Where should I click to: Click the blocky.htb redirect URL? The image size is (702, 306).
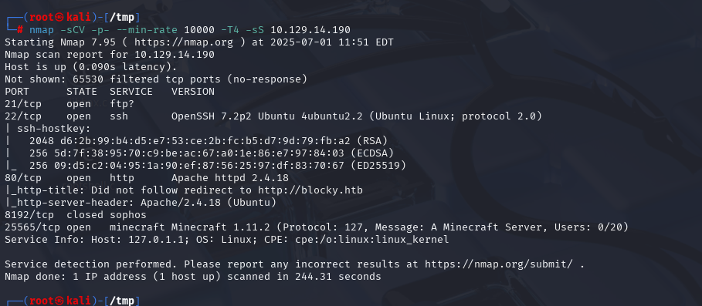click(x=310, y=190)
